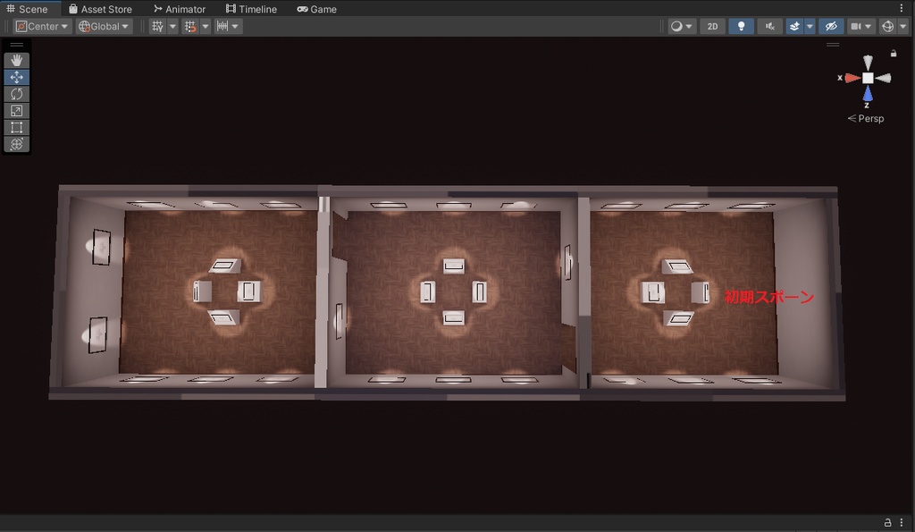The image size is (915, 532).
Task: Open grid snapping settings arrow
Action: point(206,26)
